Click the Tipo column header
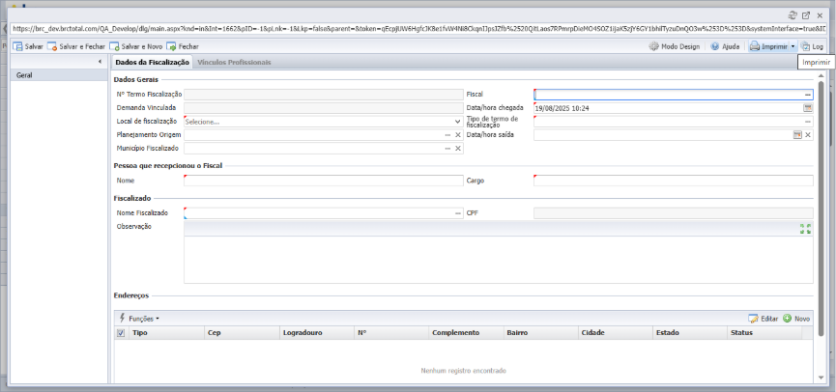The image size is (836, 392). (166, 333)
